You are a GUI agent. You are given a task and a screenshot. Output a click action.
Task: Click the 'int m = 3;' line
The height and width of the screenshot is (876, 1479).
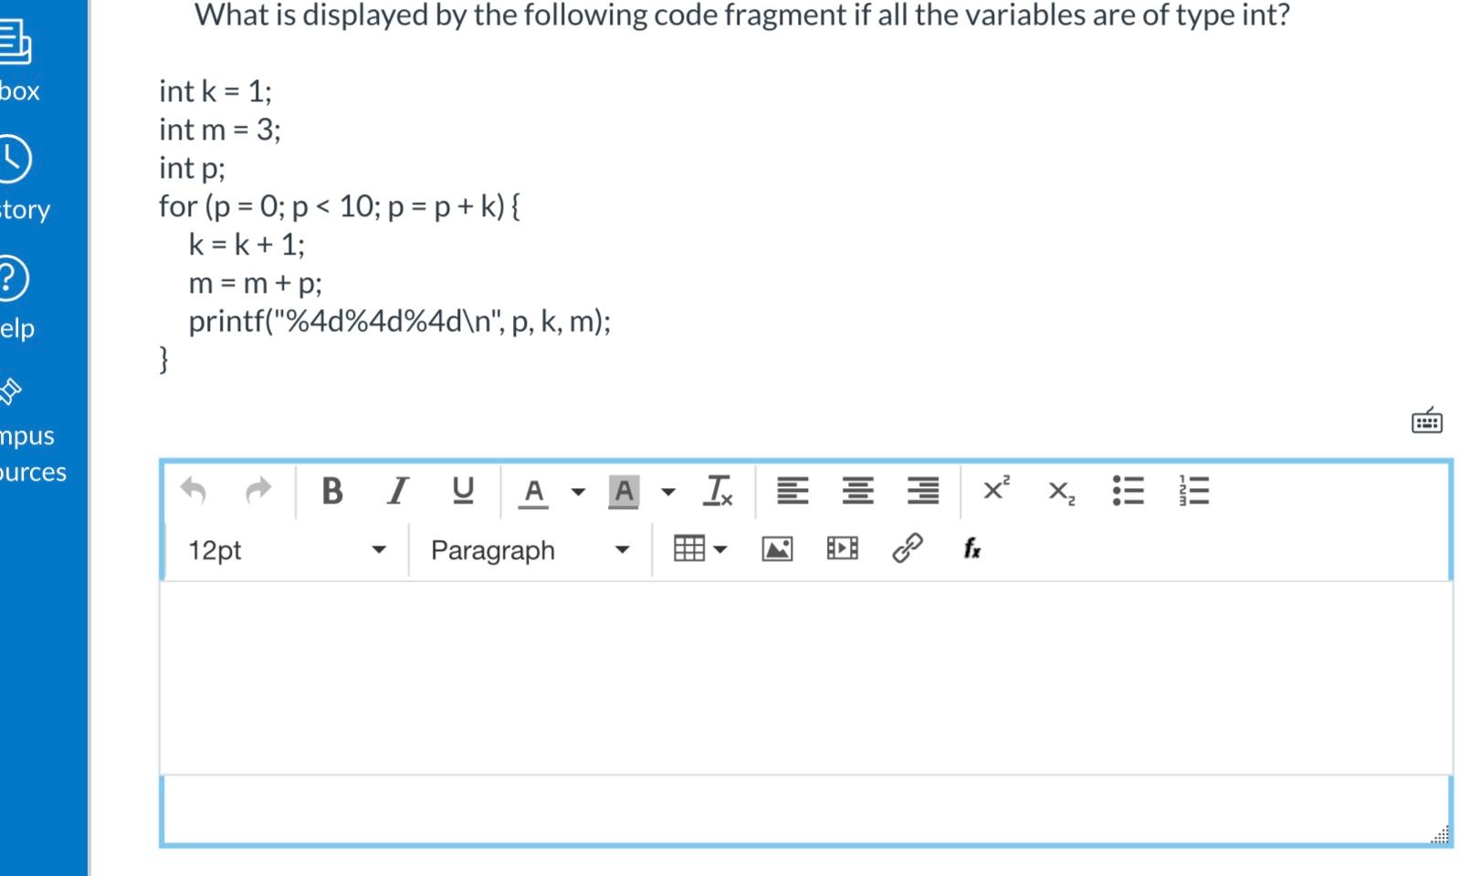tap(220, 130)
